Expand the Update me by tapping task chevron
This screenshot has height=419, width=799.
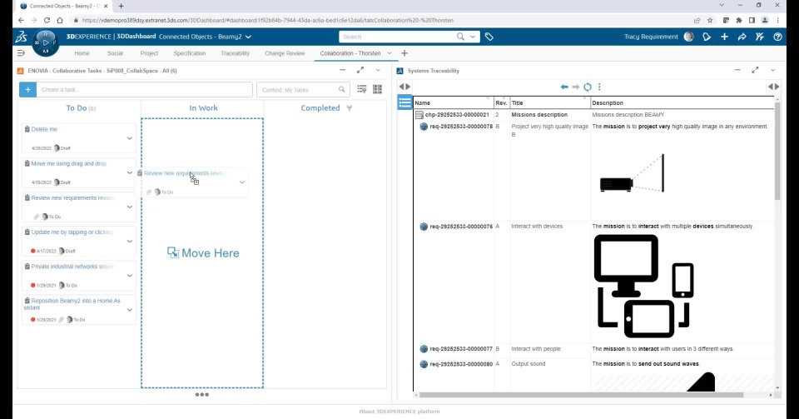[x=130, y=241]
